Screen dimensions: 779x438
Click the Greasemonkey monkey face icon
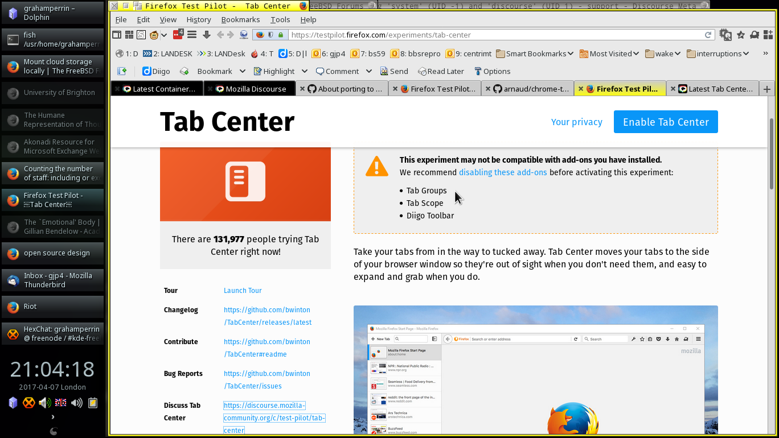154,35
